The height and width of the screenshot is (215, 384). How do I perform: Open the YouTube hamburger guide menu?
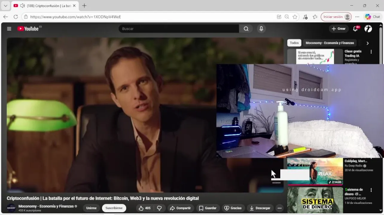click(x=9, y=29)
